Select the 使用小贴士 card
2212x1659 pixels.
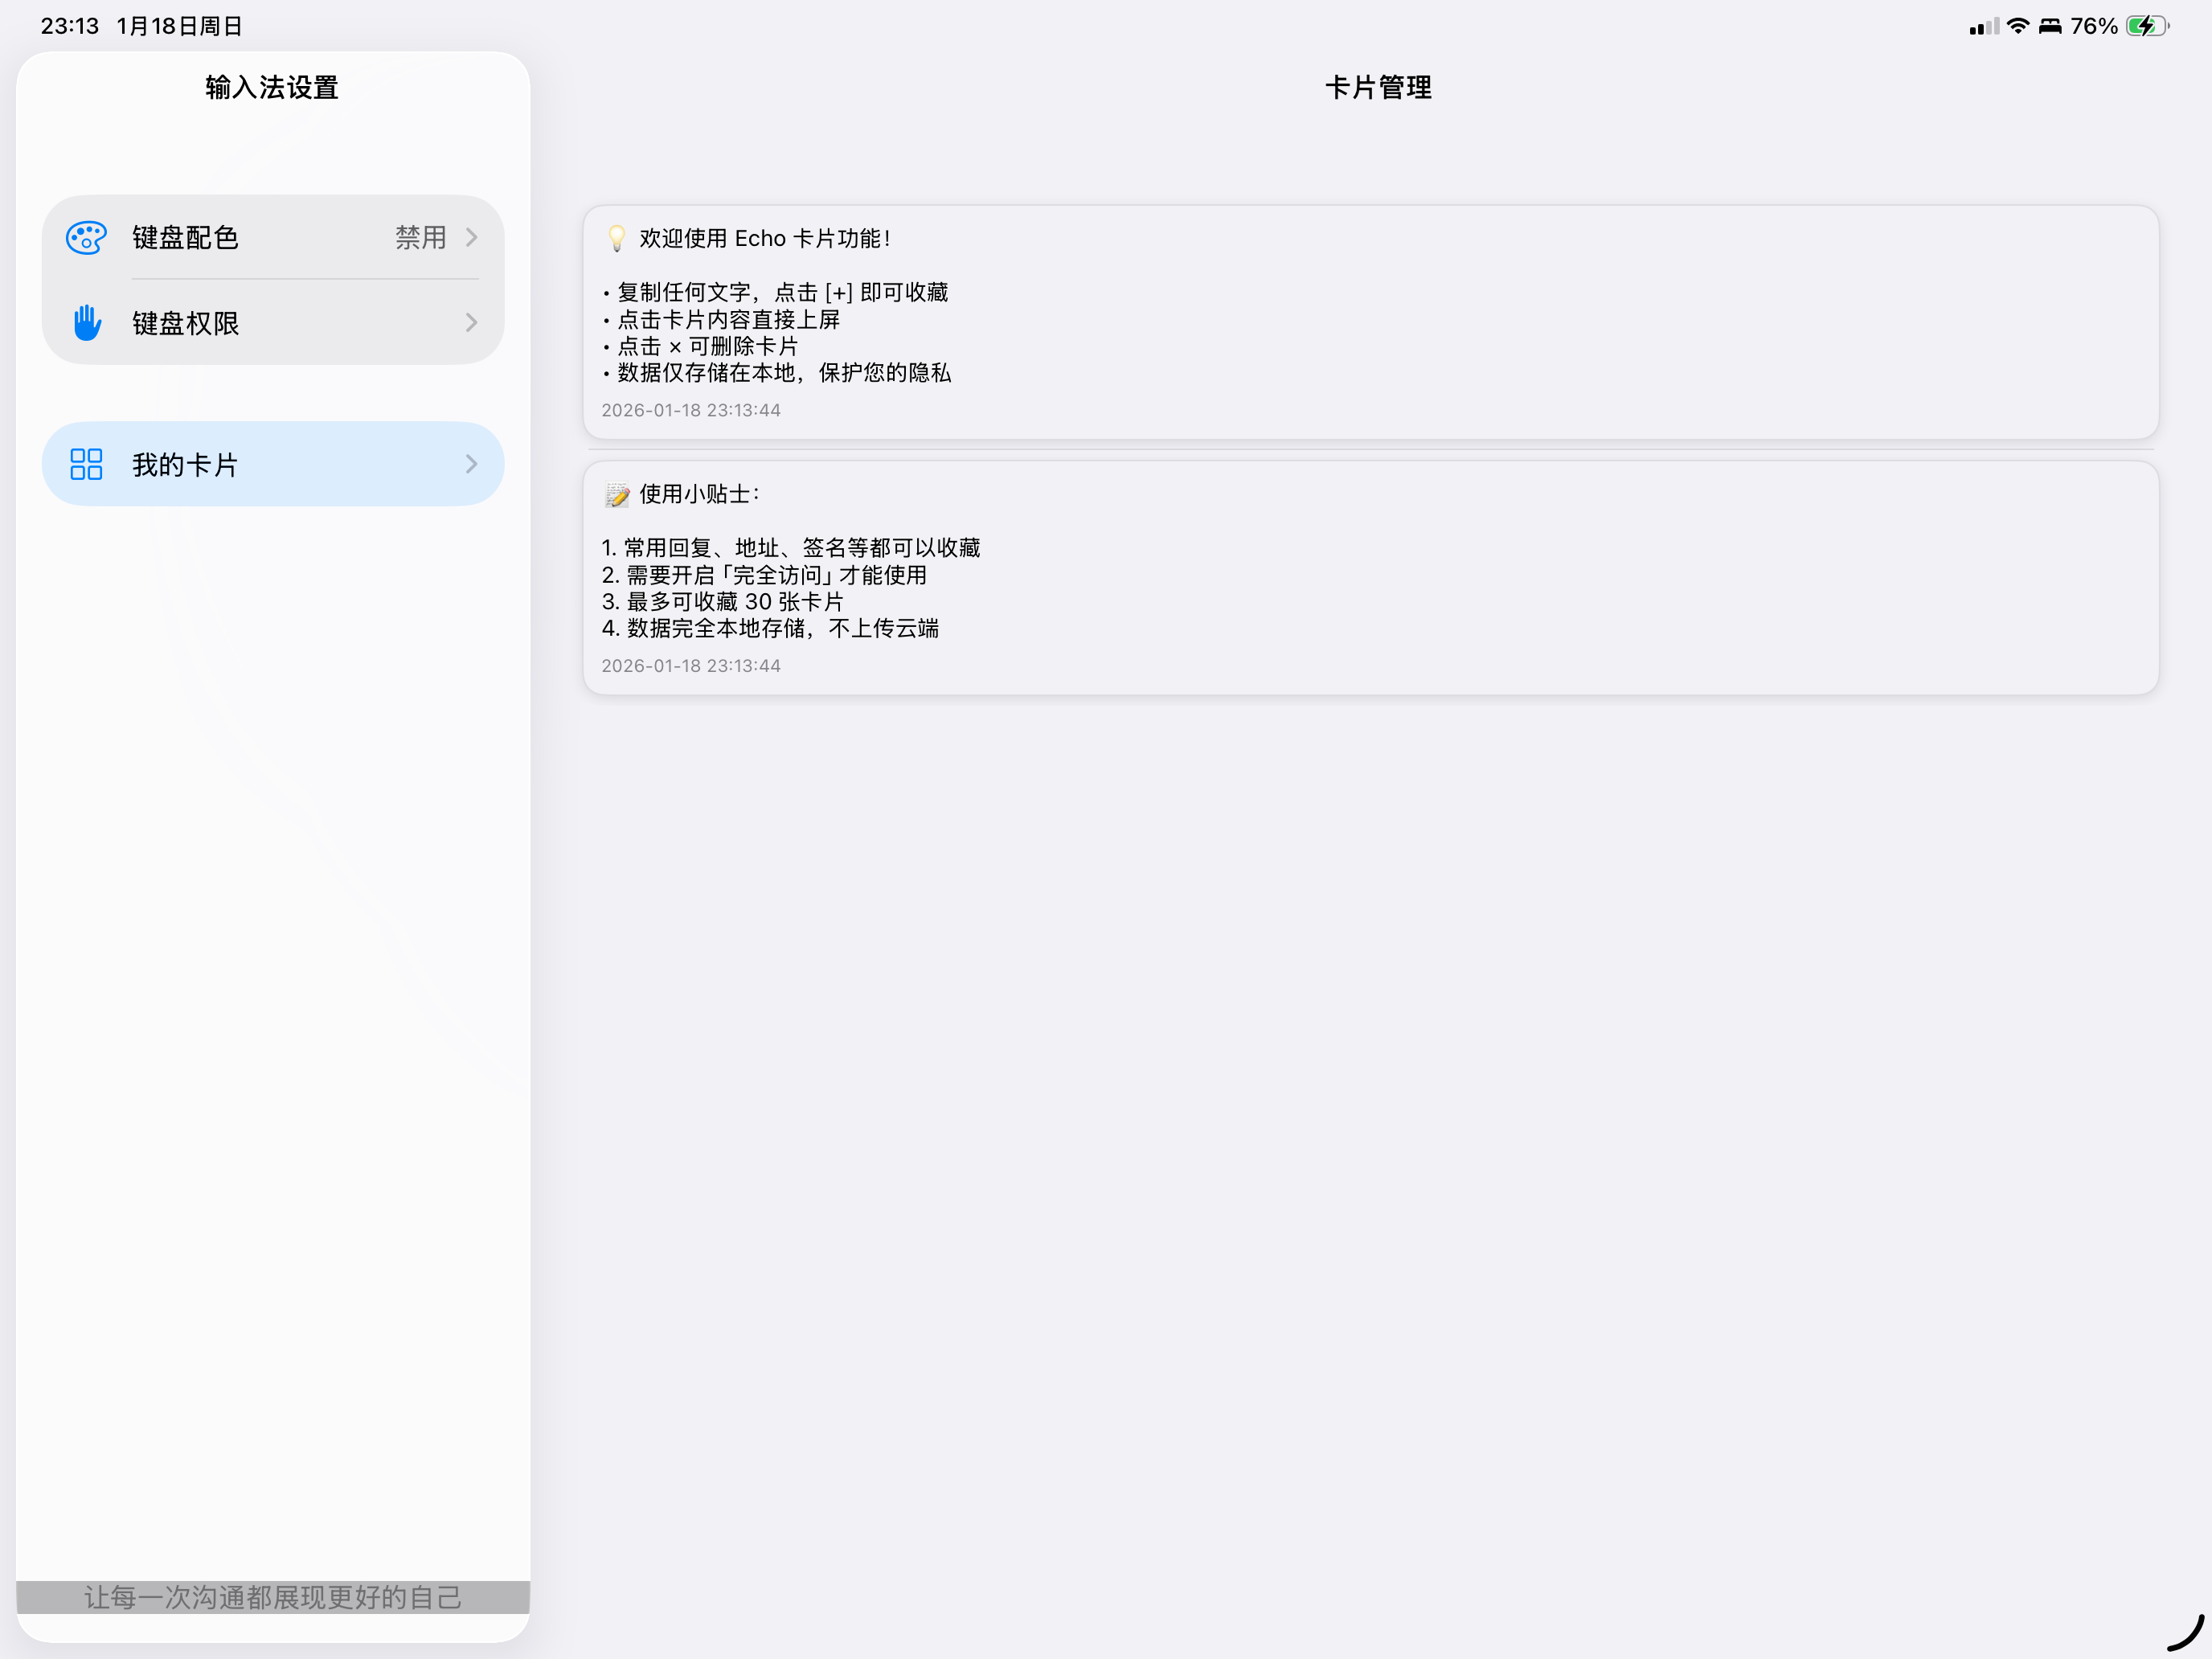pyautogui.click(x=1371, y=578)
